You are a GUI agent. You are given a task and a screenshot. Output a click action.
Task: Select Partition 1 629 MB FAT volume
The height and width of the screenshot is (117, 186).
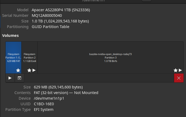pyautogui.click(x=13, y=57)
